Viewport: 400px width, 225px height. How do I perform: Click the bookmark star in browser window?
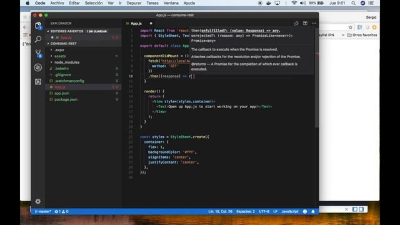click(x=350, y=27)
